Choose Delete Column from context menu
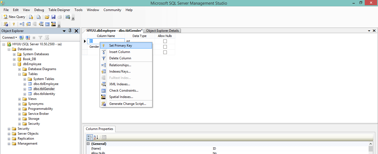The width and height of the screenshot is (378, 154). [126, 58]
